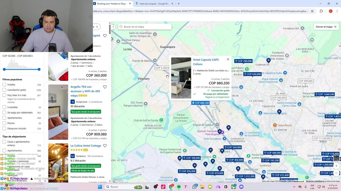Select the COP 636.000 map price marker
The width and height of the screenshot is (341, 191).
tap(253, 74)
